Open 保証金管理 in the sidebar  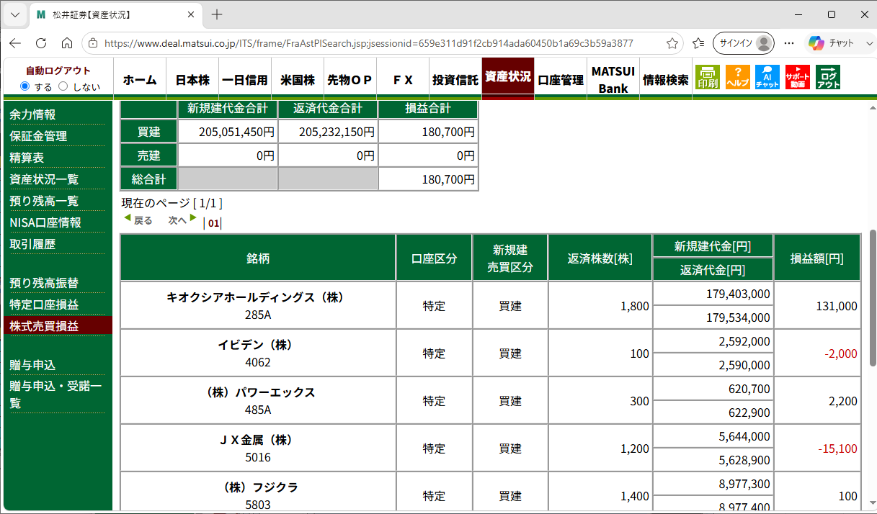click(38, 136)
